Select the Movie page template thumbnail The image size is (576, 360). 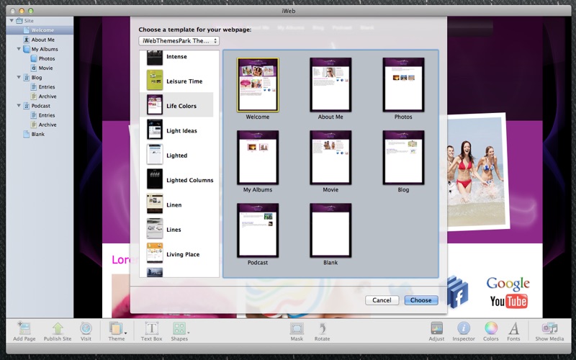(330, 158)
